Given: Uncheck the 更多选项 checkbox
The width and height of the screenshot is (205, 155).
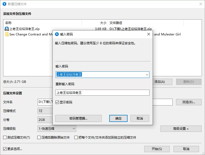Looking at the screenshot, I should pos(5,149).
